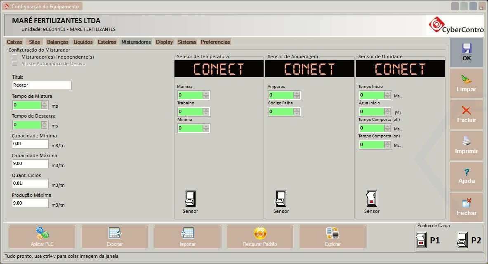488x264 pixels.
Task: Edit the Título field showing Reator
Action: 41,85
